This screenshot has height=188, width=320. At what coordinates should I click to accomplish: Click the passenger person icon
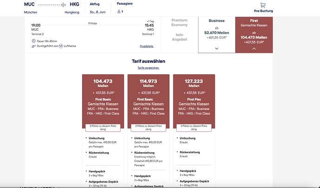click(x=119, y=12)
